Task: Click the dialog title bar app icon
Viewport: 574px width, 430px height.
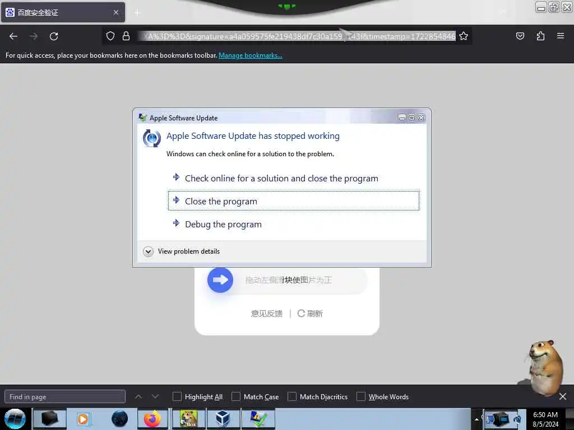Action: pos(142,118)
